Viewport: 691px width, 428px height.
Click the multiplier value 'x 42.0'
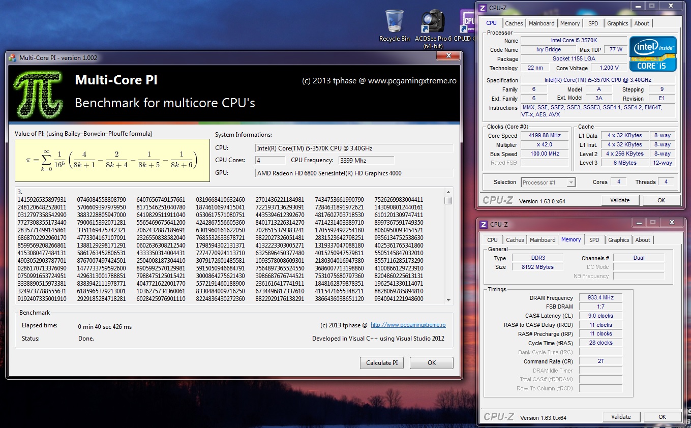pyautogui.click(x=545, y=145)
